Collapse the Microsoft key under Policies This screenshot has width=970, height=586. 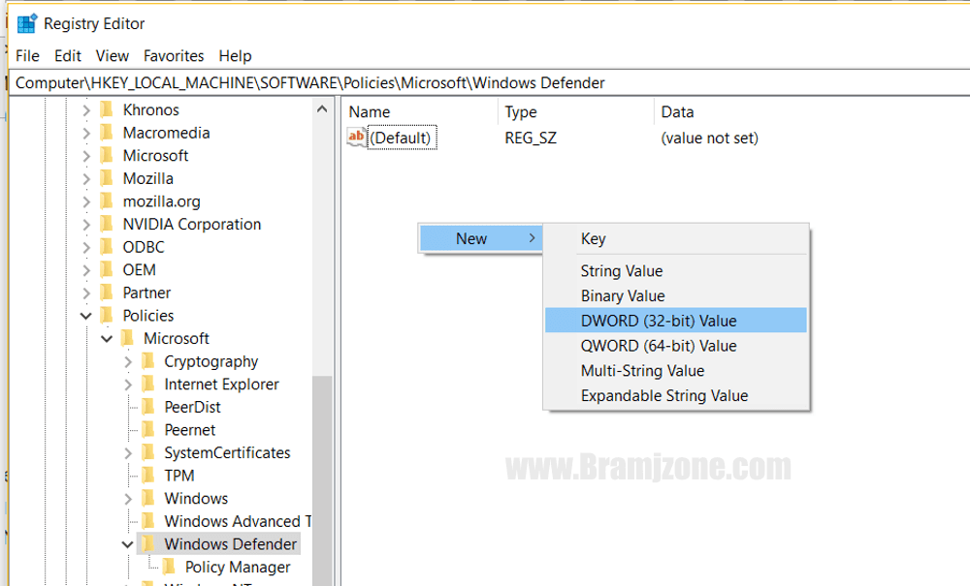(107, 338)
